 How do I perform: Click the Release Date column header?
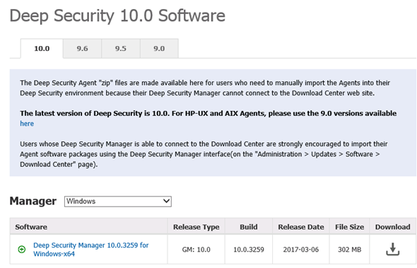(x=301, y=227)
